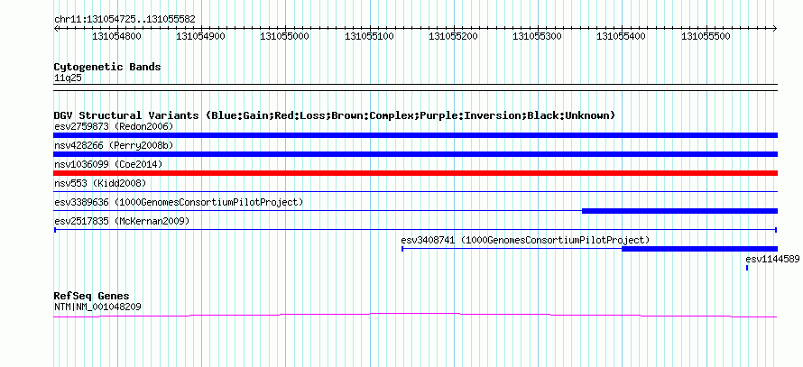
Task: Select thick blue segment of esv3389636
Action: click(680, 211)
